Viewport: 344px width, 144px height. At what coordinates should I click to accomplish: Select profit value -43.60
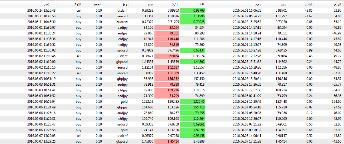tap(337, 141)
